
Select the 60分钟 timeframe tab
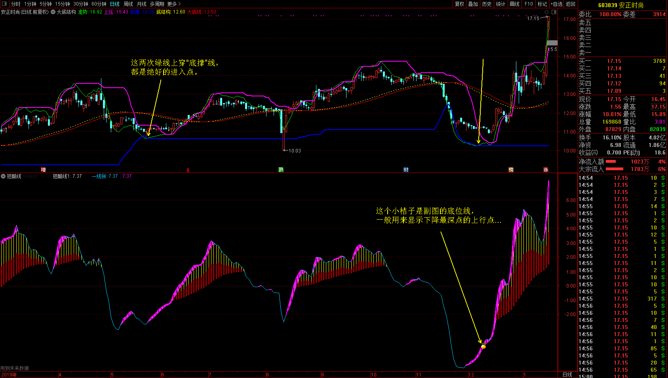[x=99, y=4]
